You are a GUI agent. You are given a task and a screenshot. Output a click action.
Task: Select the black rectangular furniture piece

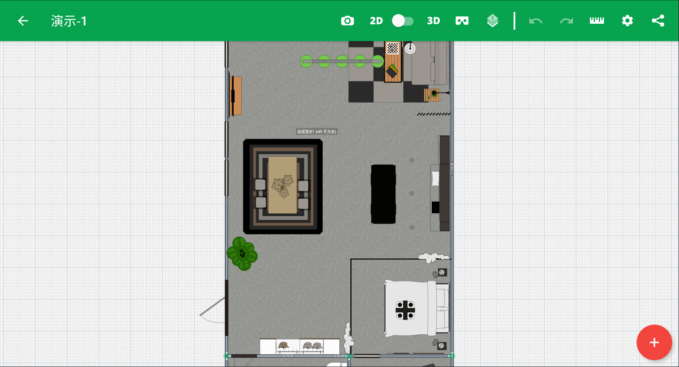pyautogui.click(x=383, y=194)
